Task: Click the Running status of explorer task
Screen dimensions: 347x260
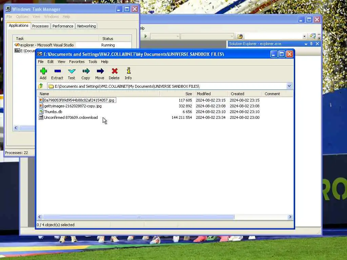Action: (x=108, y=45)
